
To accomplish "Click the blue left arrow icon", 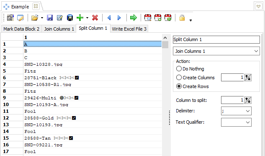I will click(x=109, y=18).
